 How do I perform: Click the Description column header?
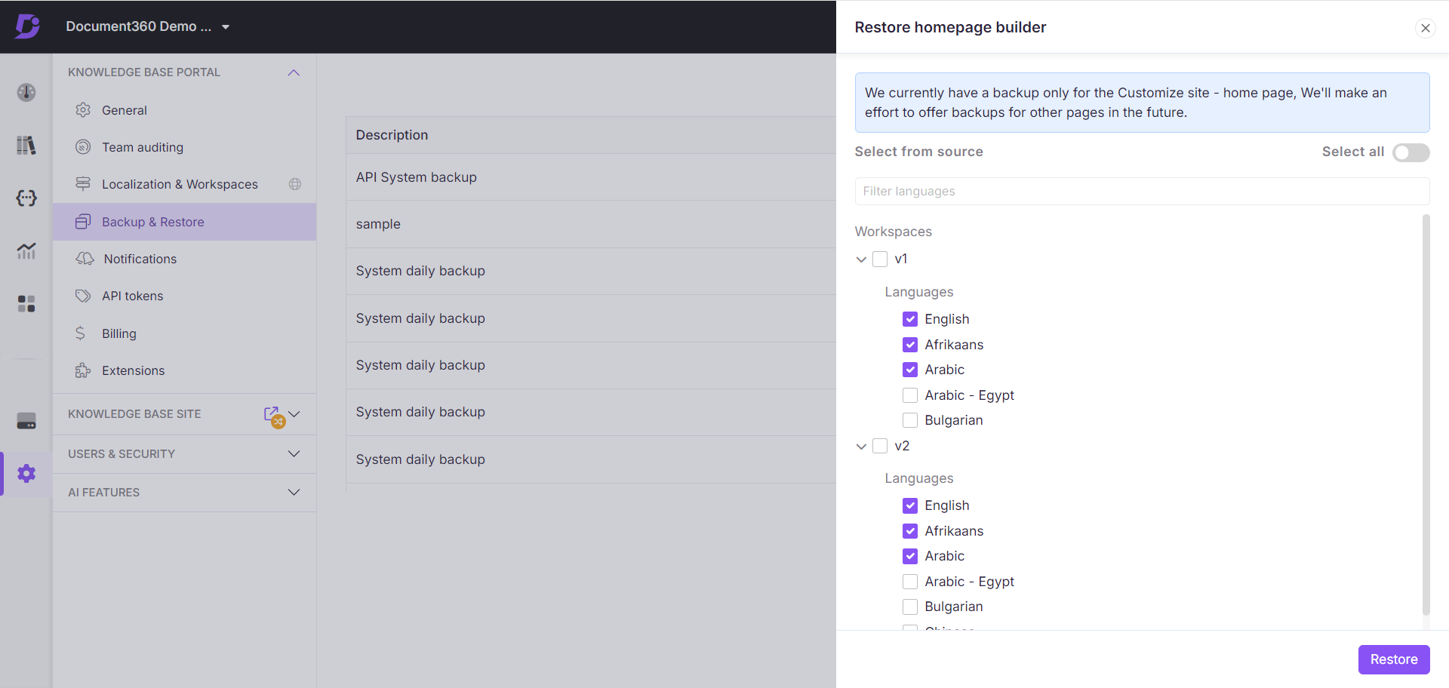click(x=392, y=135)
